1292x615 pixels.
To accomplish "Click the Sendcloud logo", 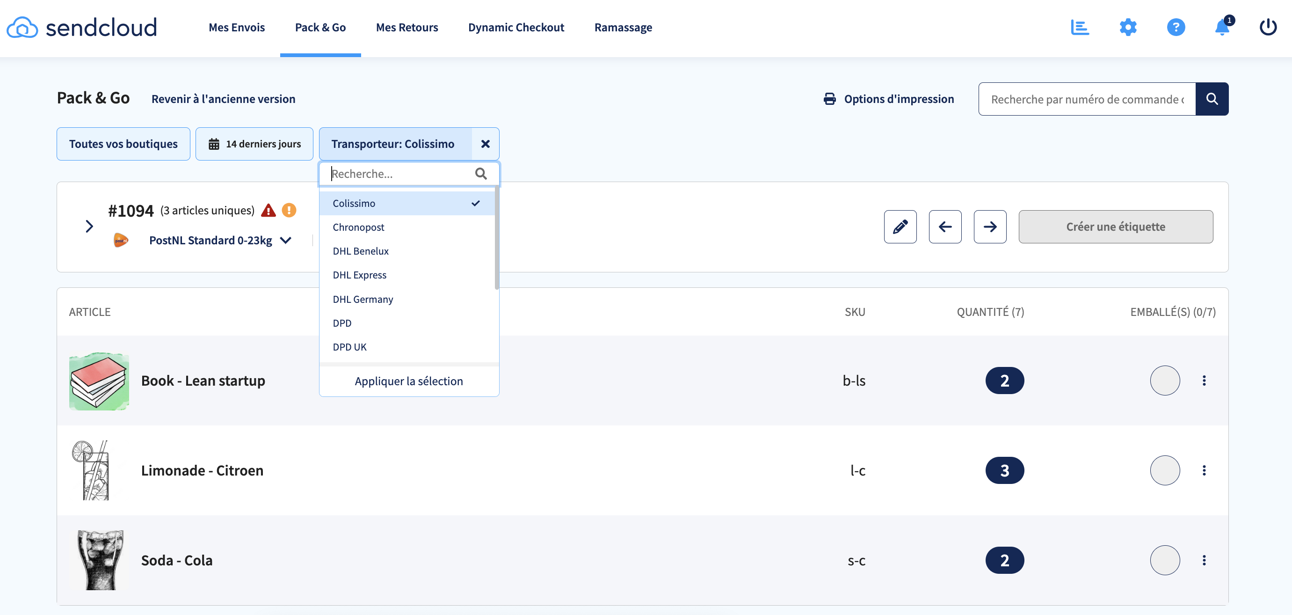I will tap(82, 28).
